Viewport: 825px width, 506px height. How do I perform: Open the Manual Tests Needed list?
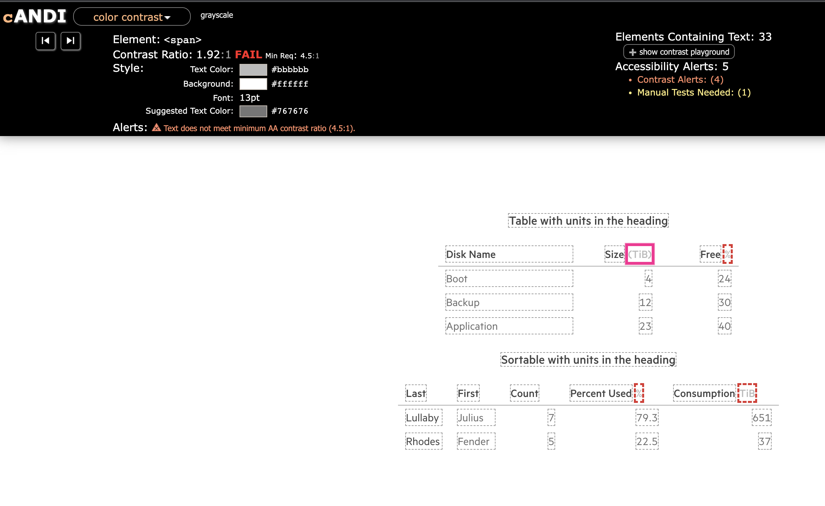tap(693, 93)
